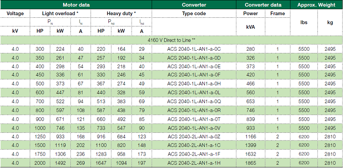The width and height of the screenshot is (343, 168).
Task: Select the Heavy duty * subheader
Action: point(121,14)
